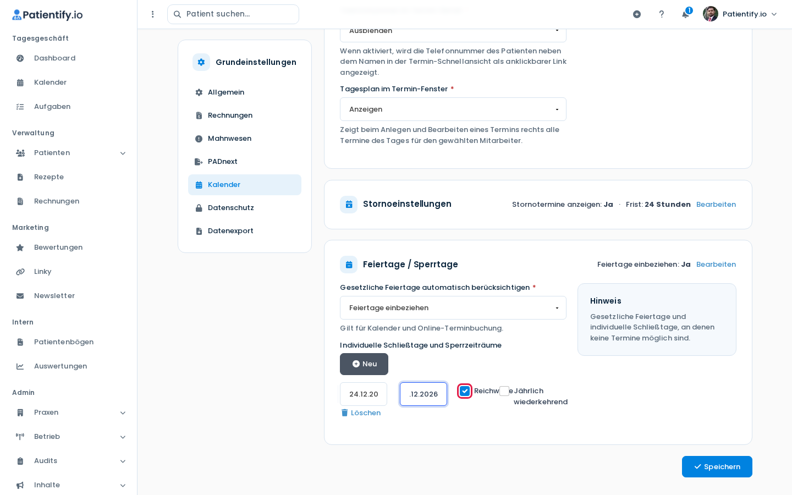The image size is (792, 495).
Task: Click the Speichern button
Action: coord(717,467)
